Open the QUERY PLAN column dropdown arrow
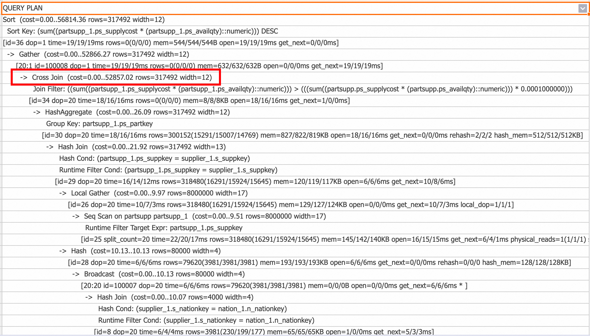The image size is (590, 336). click(582, 8)
